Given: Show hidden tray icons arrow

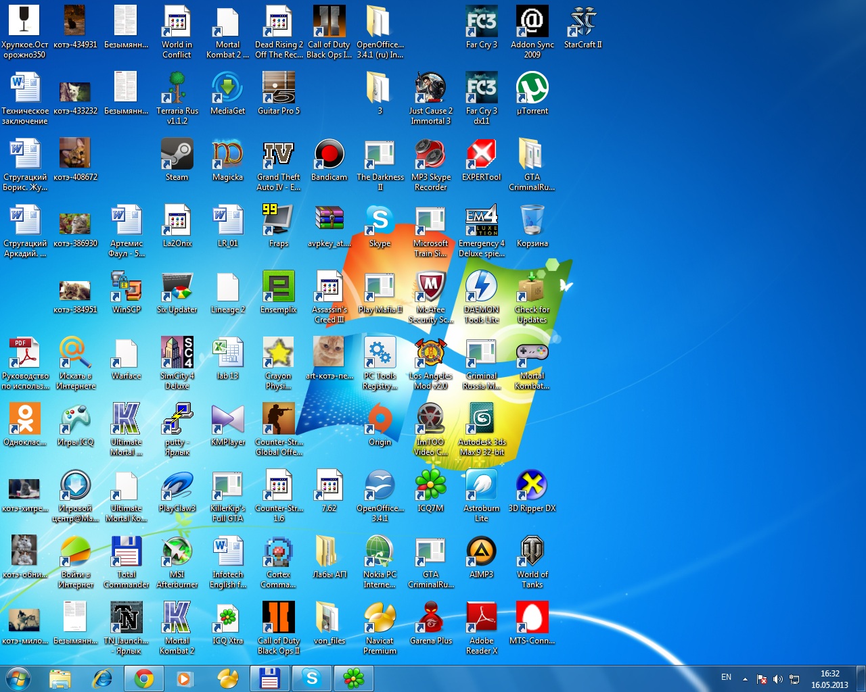Looking at the screenshot, I should coord(745,679).
